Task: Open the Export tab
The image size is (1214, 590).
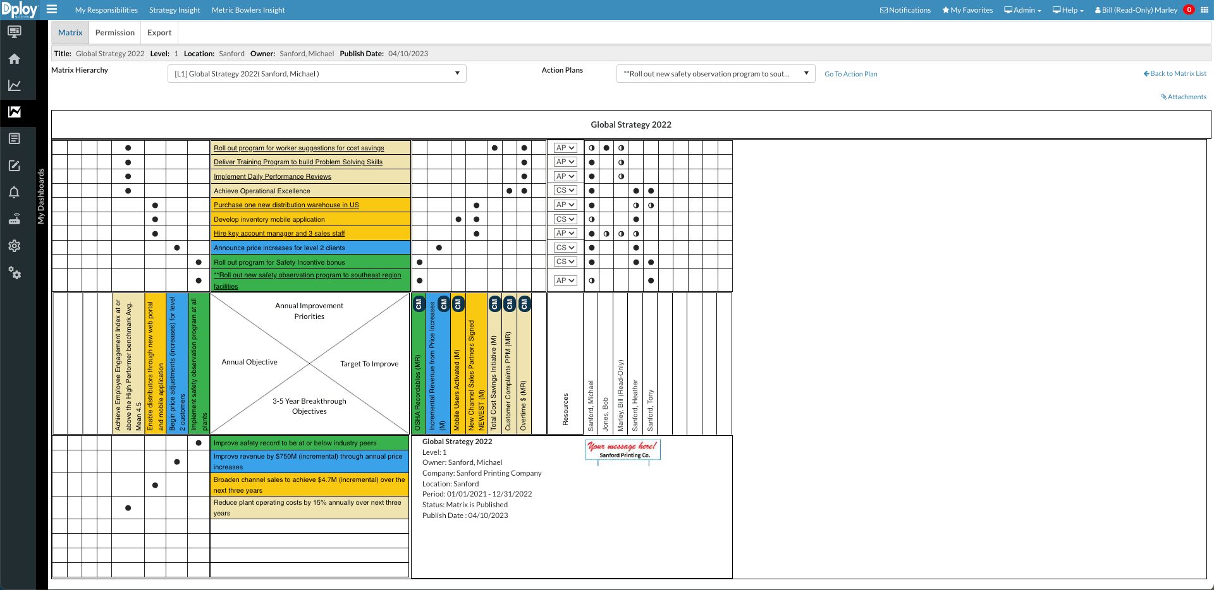Action: [159, 33]
